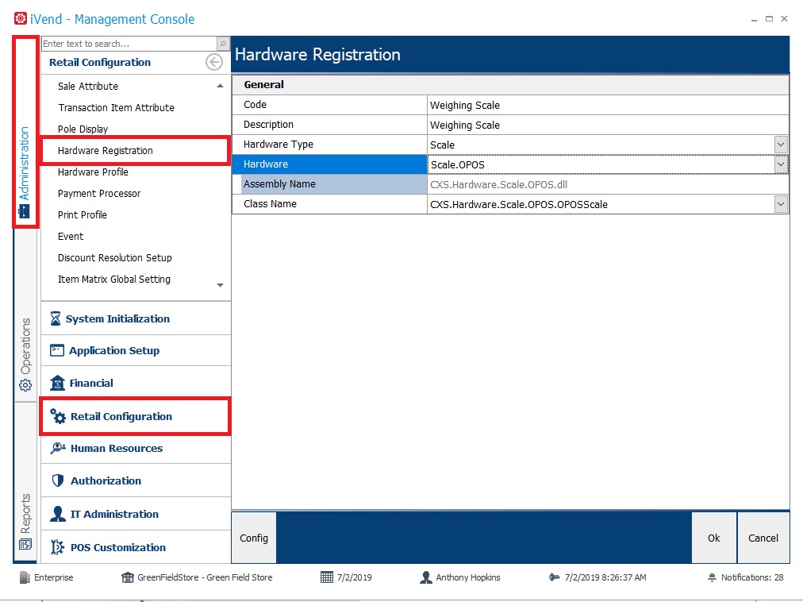Open System Initialization section
803x602 pixels.
[136, 318]
